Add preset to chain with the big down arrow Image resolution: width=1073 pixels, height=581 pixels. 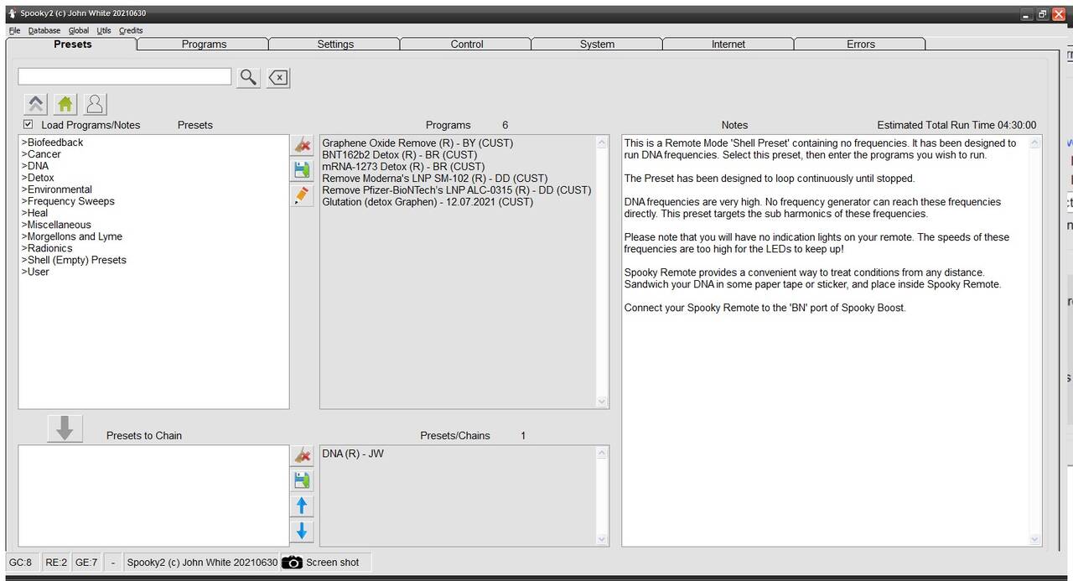coord(65,428)
